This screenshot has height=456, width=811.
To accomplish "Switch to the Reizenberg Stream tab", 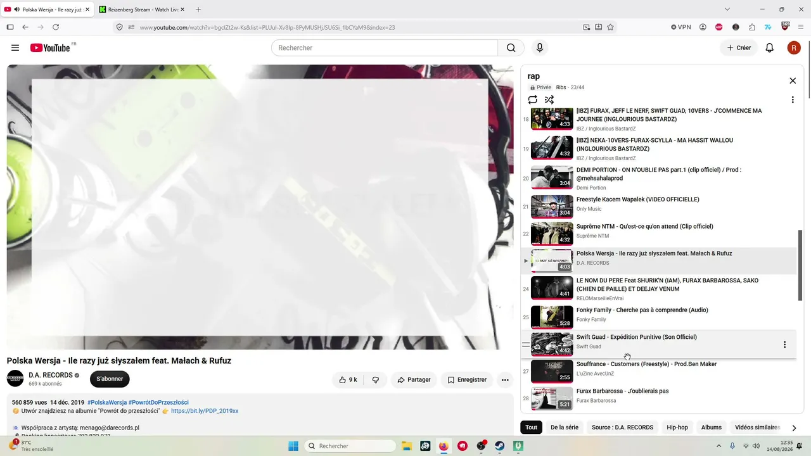I will 143,9.
